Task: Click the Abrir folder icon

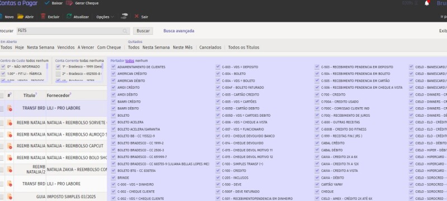Action: pos(20,17)
